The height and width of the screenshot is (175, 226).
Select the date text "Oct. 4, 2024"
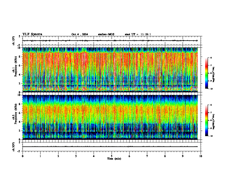(80, 34)
